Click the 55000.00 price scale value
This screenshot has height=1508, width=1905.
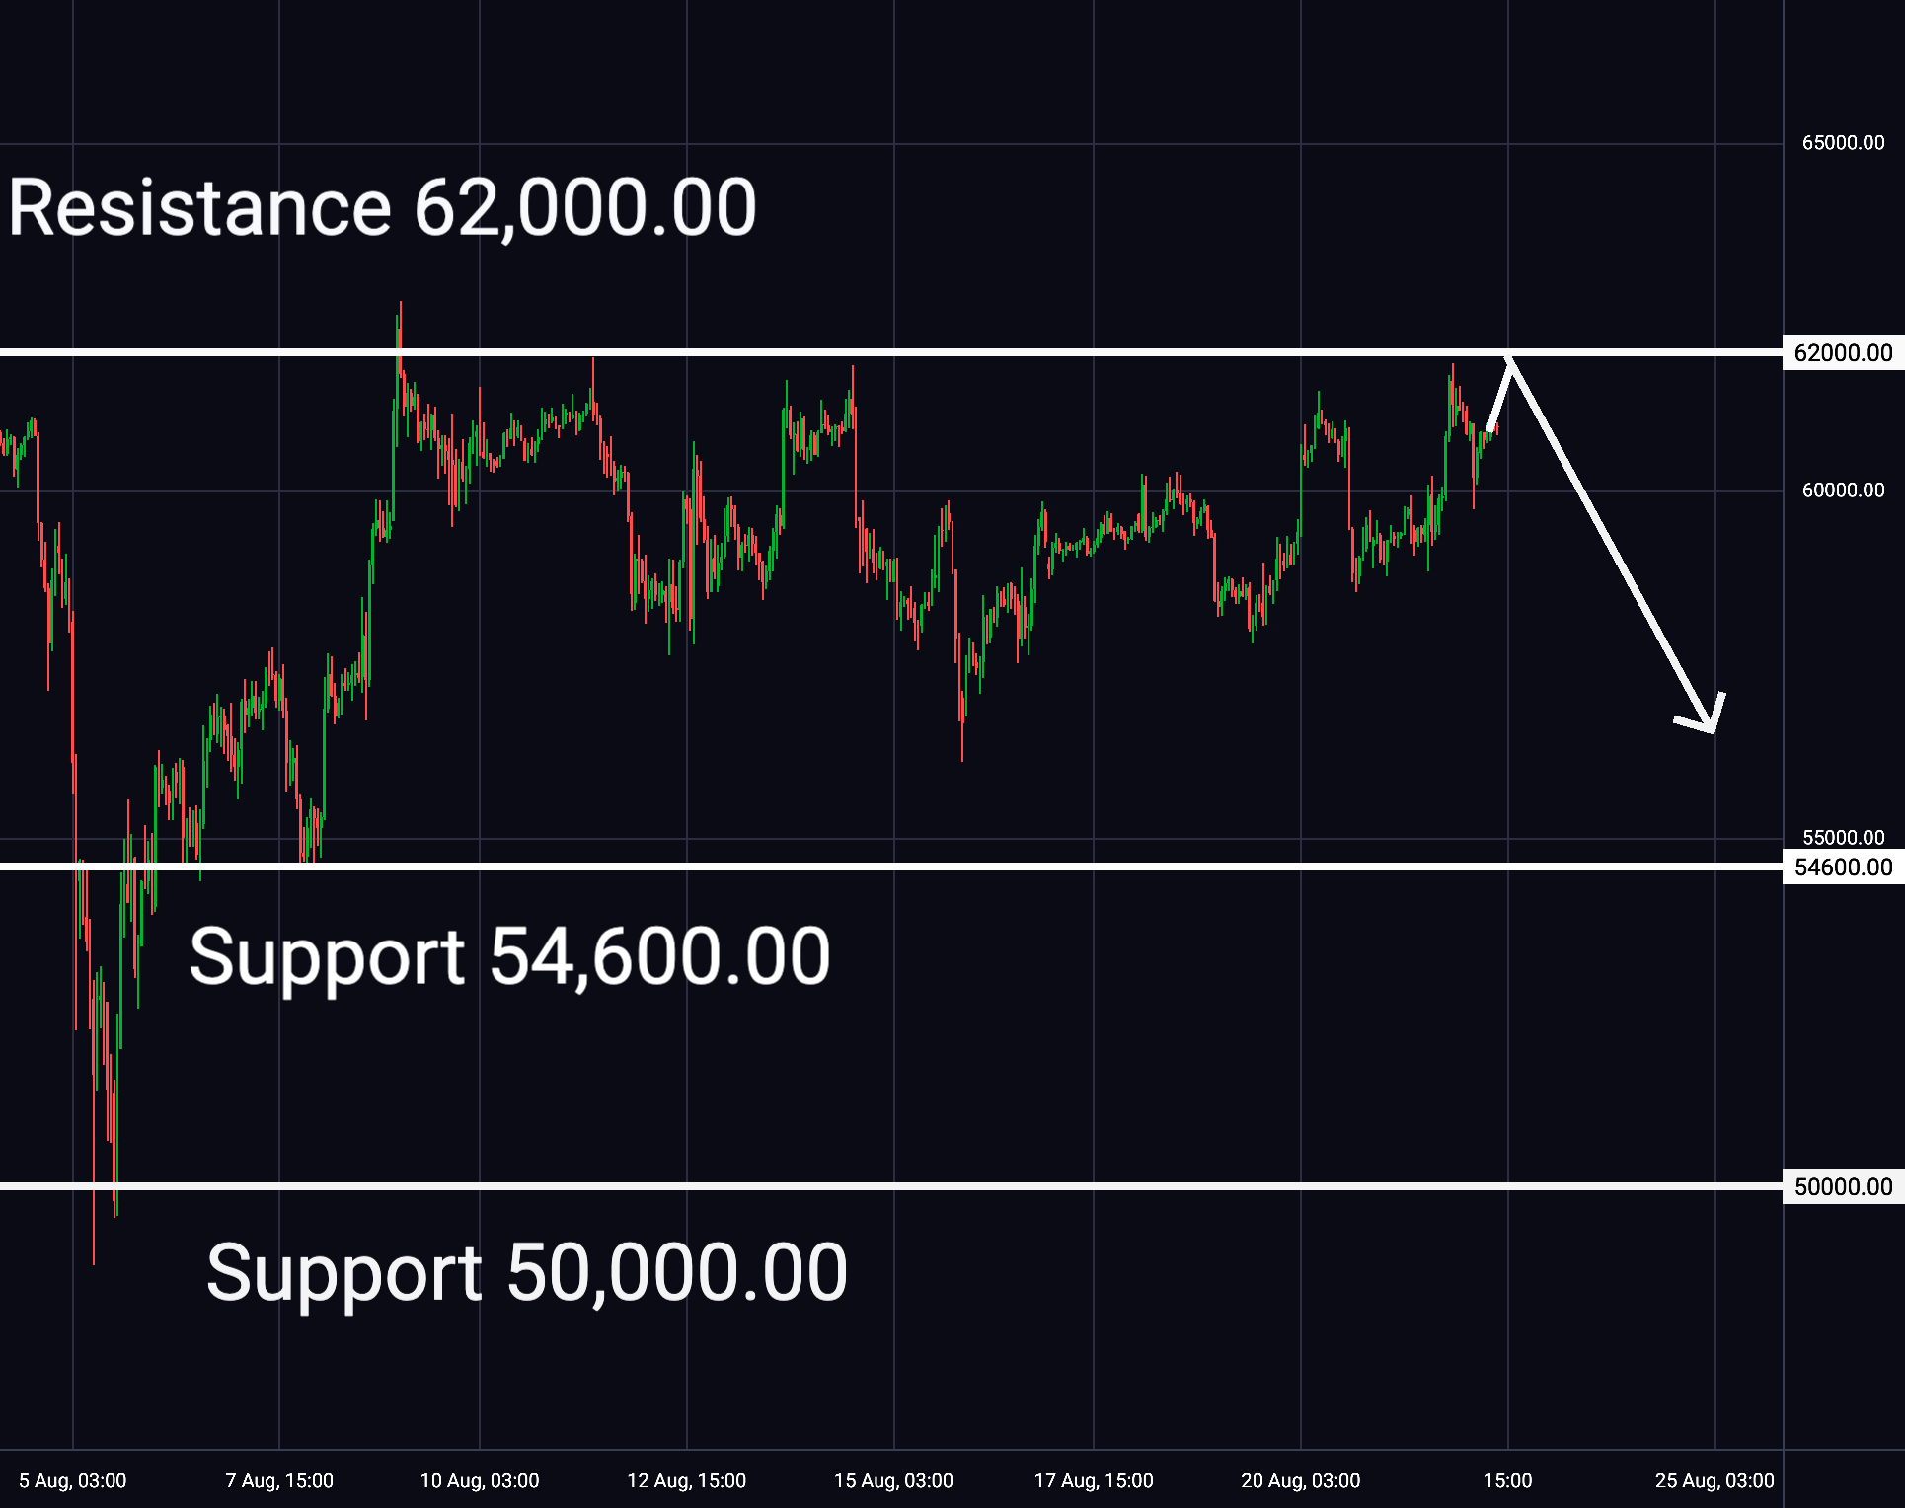1843,838
